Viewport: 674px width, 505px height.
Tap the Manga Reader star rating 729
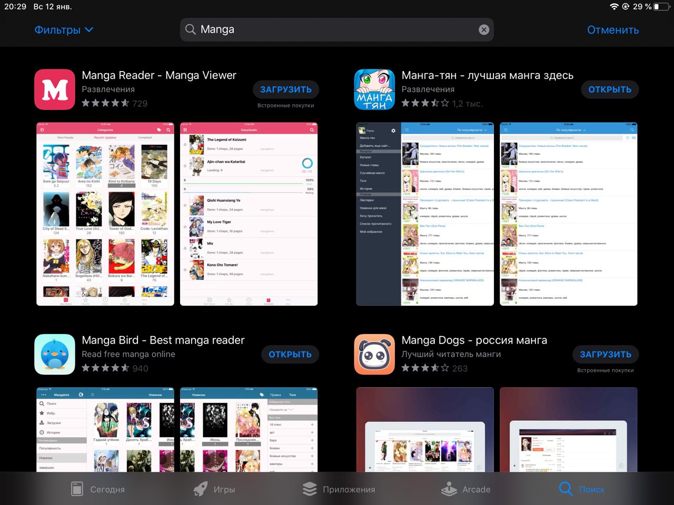[115, 103]
